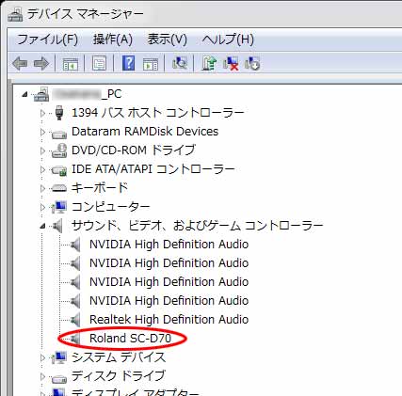The width and height of the screenshot is (402, 396).
Task: Toggle the console tree pane icon
Action: pos(71,64)
